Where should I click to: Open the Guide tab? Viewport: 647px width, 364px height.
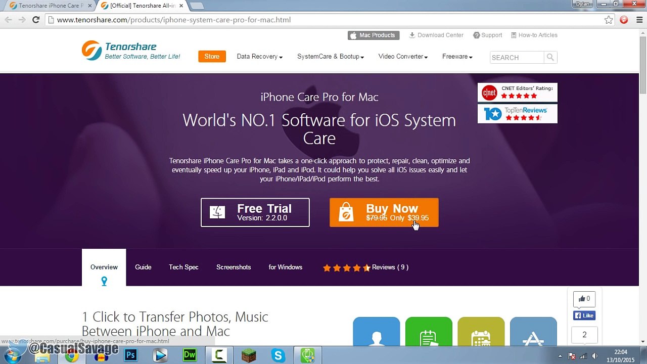[143, 267]
